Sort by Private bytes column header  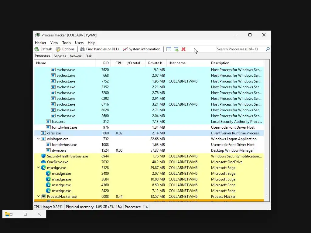click(x=156, y=63)
